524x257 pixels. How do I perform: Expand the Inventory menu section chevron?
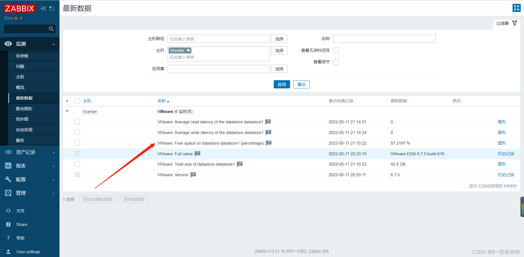[x=53, y=153]
